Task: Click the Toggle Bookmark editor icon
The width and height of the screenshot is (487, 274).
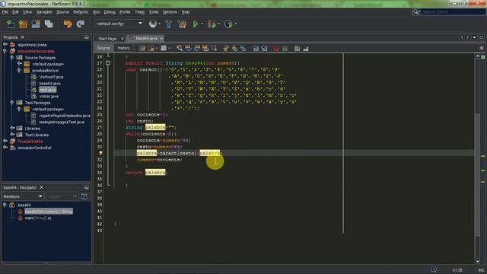Action: (243, 48)
